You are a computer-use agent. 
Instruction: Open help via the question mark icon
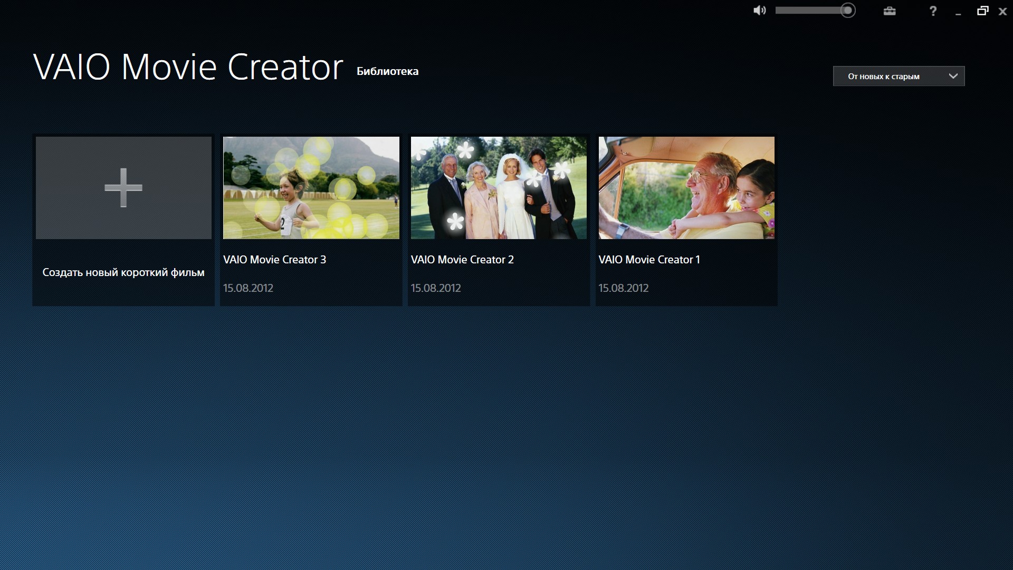(933, 11)
